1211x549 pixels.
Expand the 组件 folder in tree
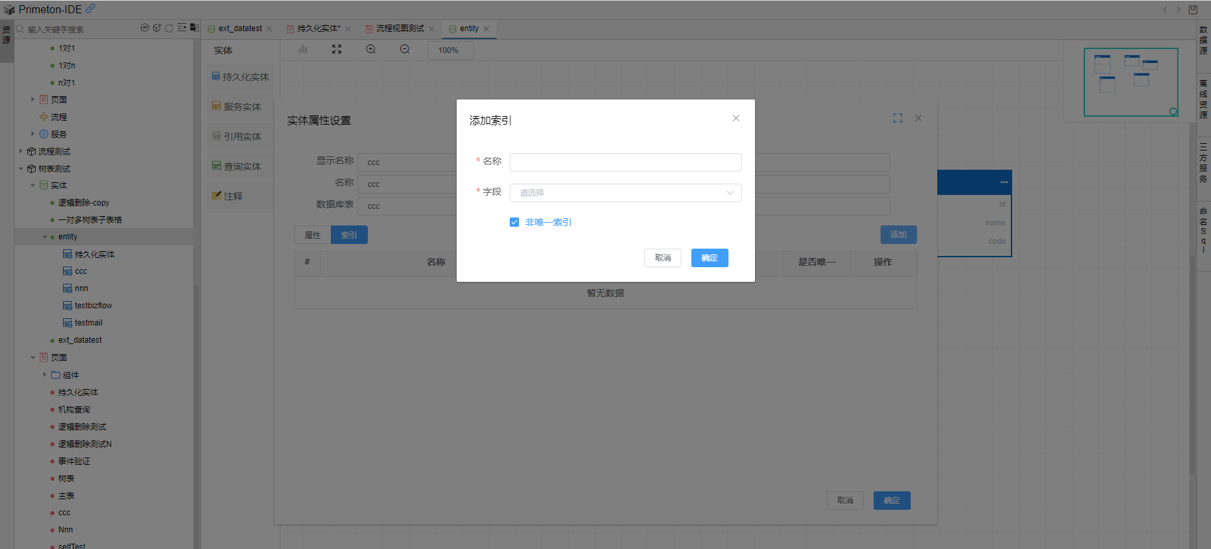click(x=45, y=375)
